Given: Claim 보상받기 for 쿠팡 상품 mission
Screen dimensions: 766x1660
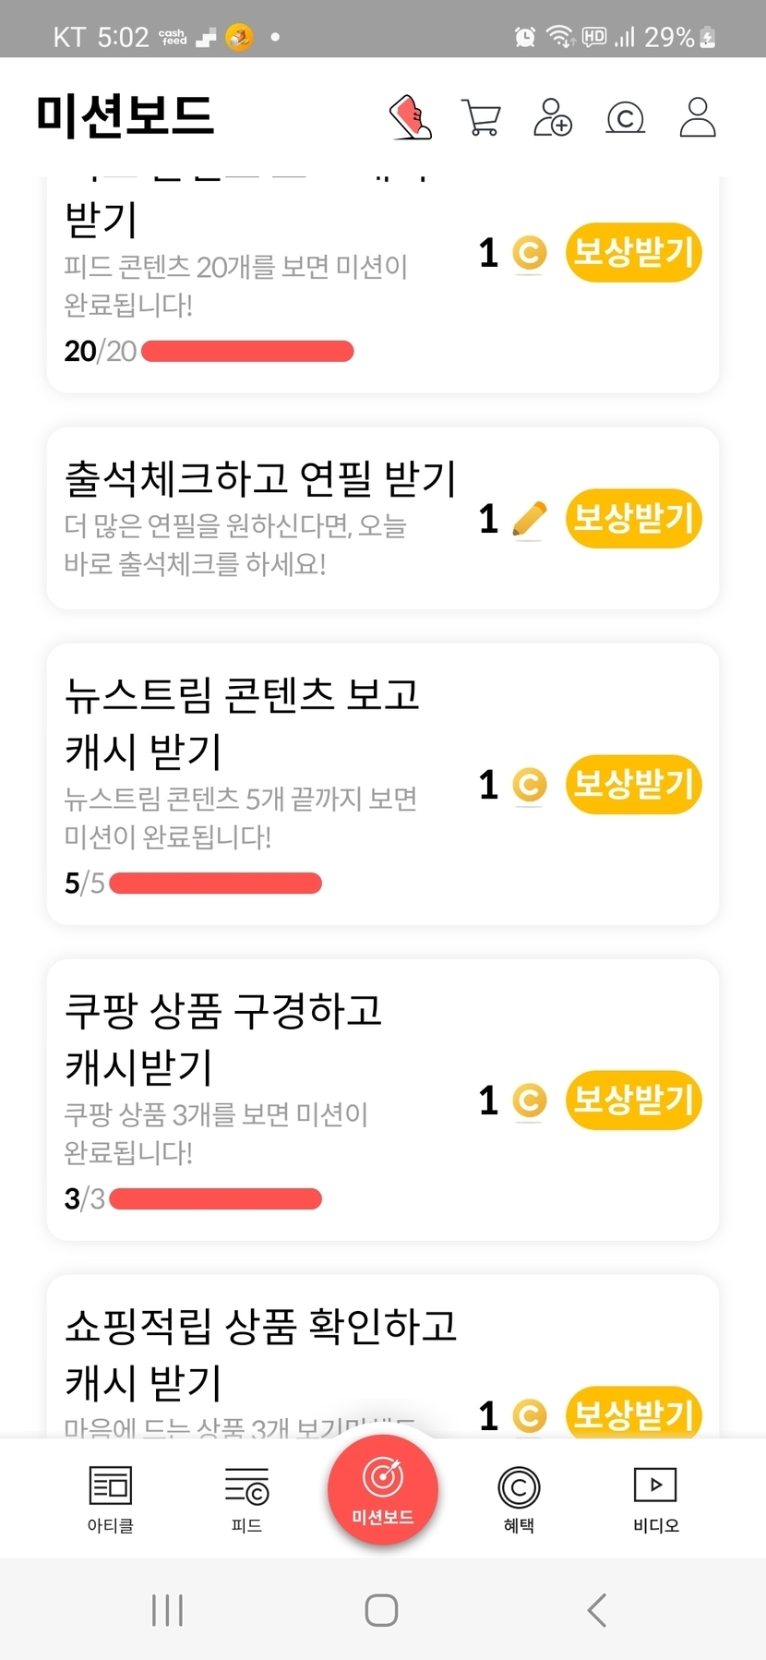Looking at the screenshot, I should pos(633,1100).
